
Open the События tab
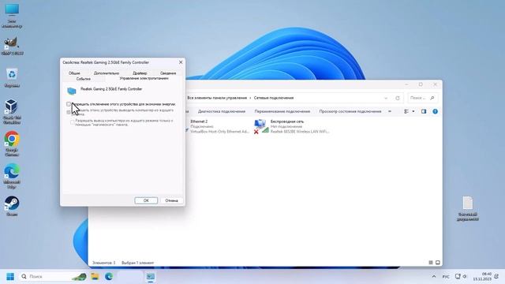pos(84,79)
